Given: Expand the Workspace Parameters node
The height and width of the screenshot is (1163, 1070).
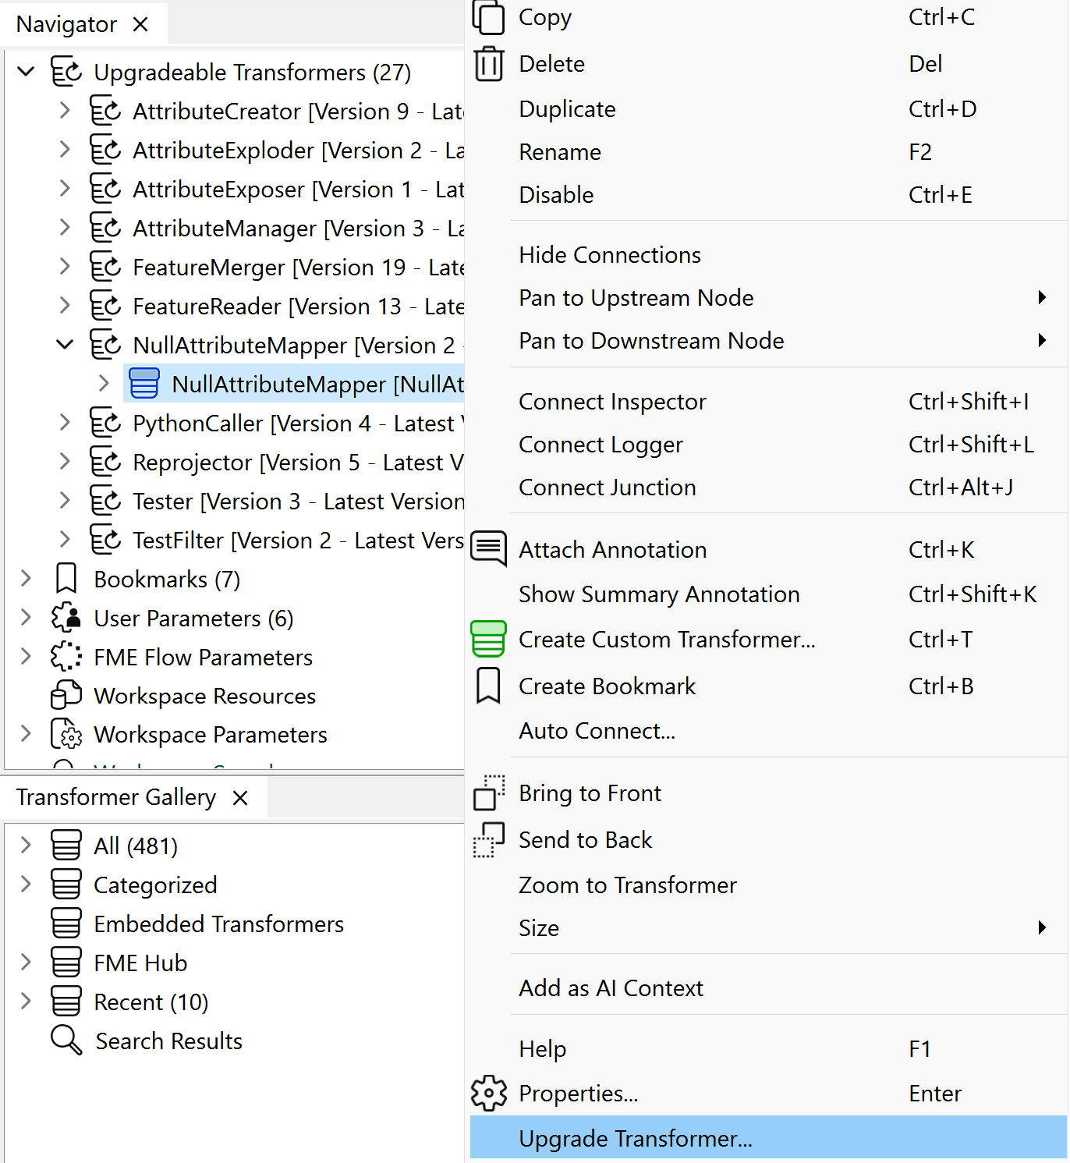Looking at the screenshot, I should click(26, 733).
